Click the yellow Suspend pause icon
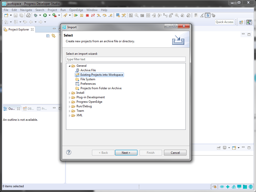Image resolution: width=256 pixels, height=192 pixels. tap(82, 15)
